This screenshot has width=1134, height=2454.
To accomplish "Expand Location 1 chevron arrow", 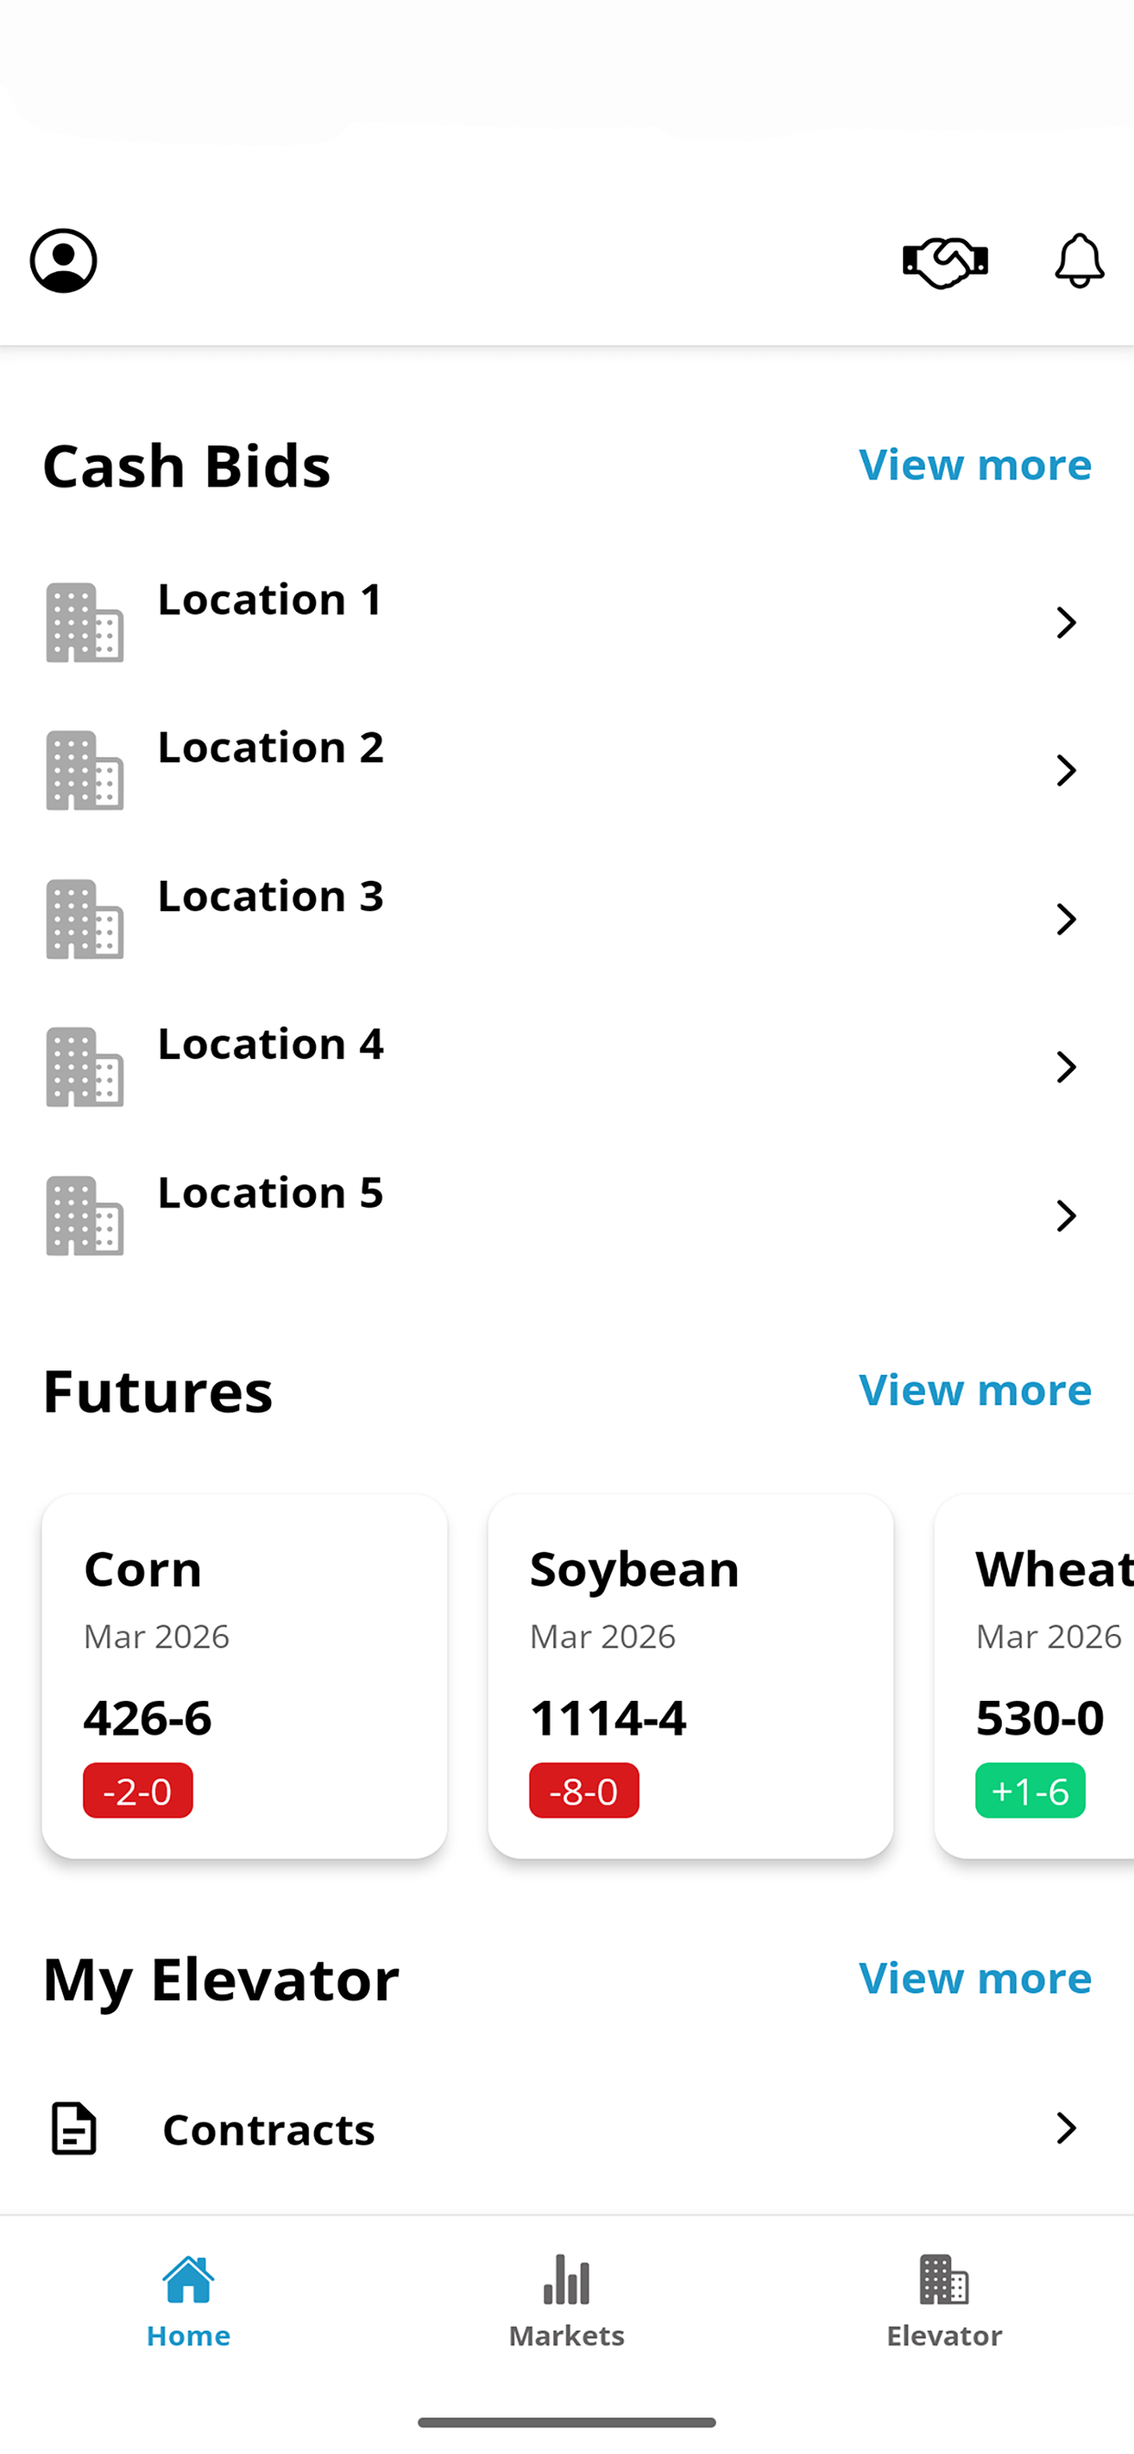I will pyautogui.click(x=1066, y=622).
